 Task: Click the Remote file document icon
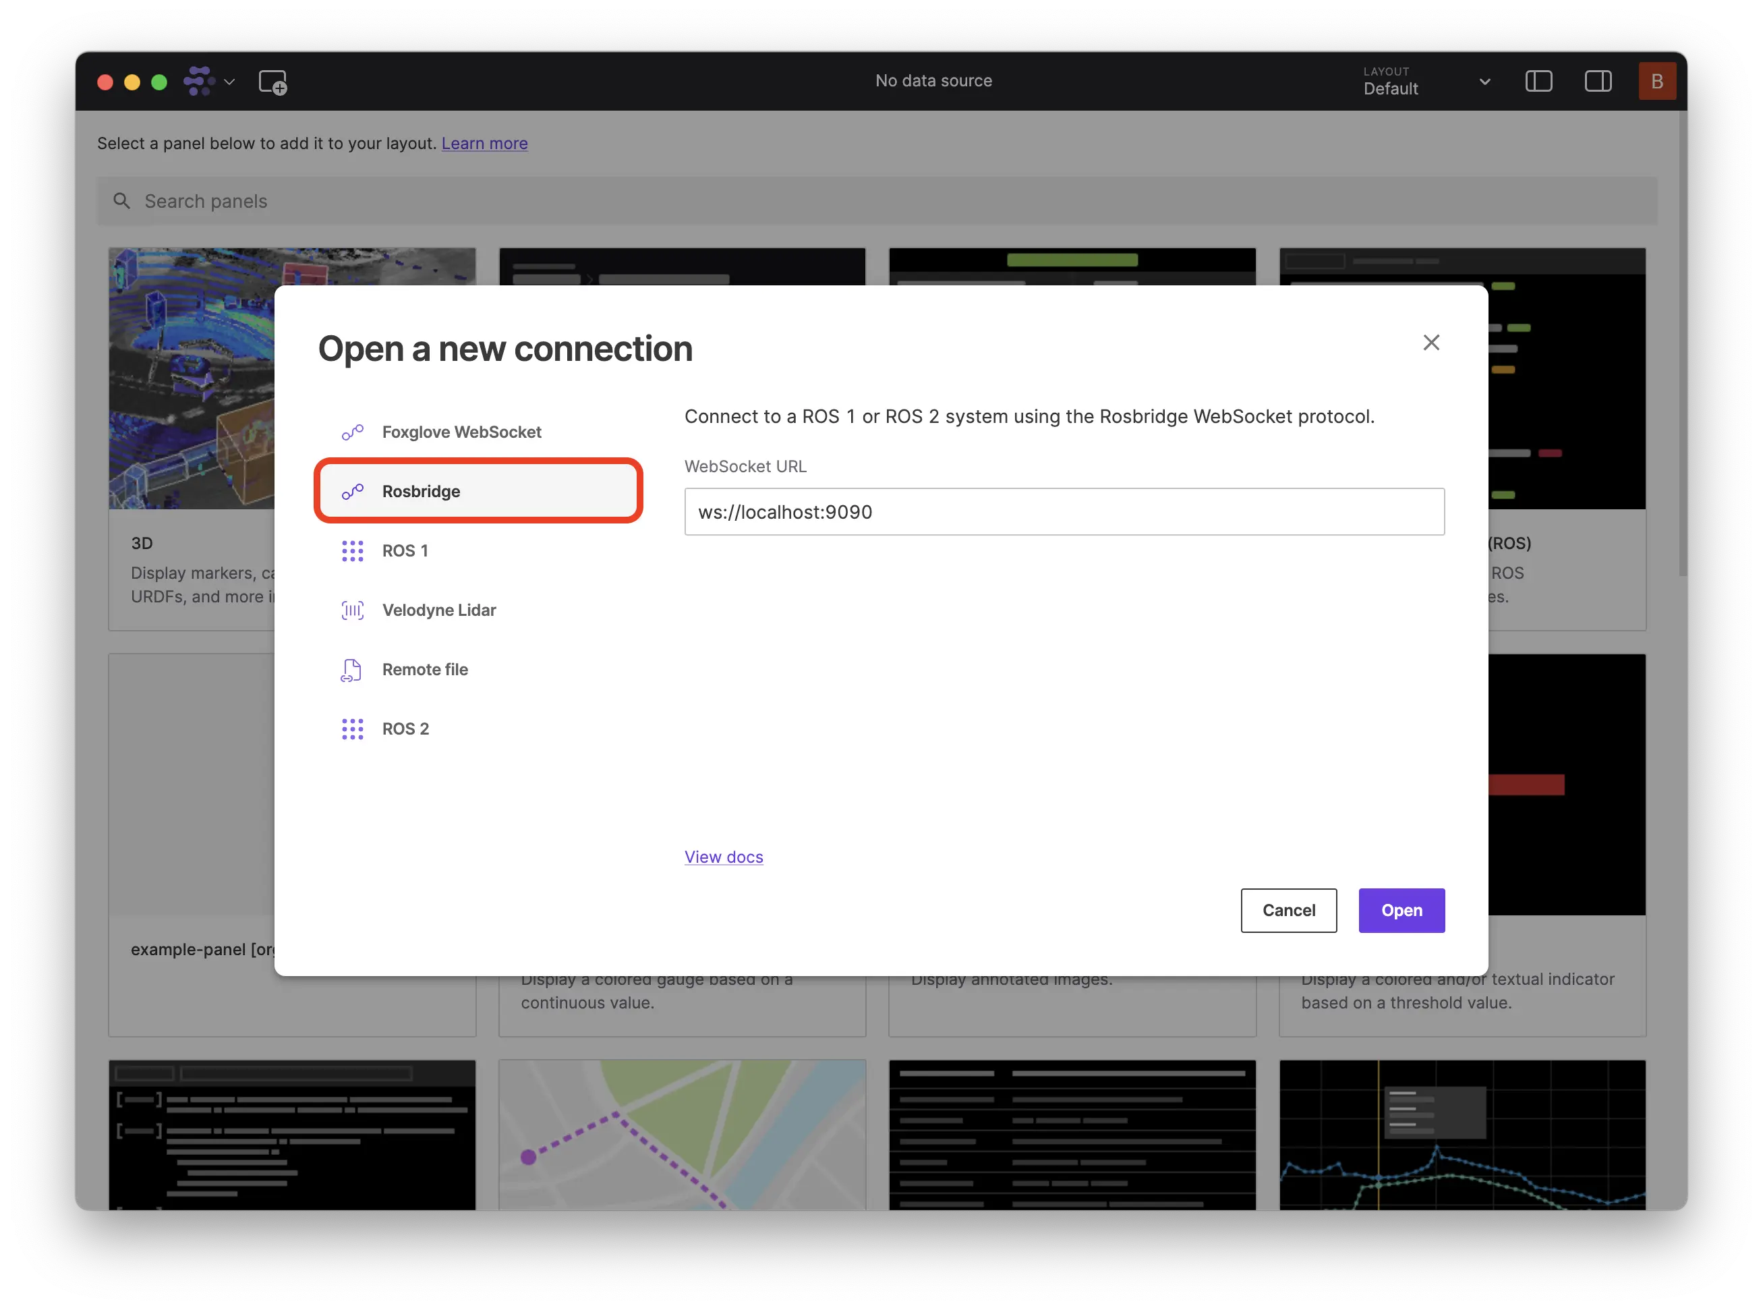[x=351, y=670]
